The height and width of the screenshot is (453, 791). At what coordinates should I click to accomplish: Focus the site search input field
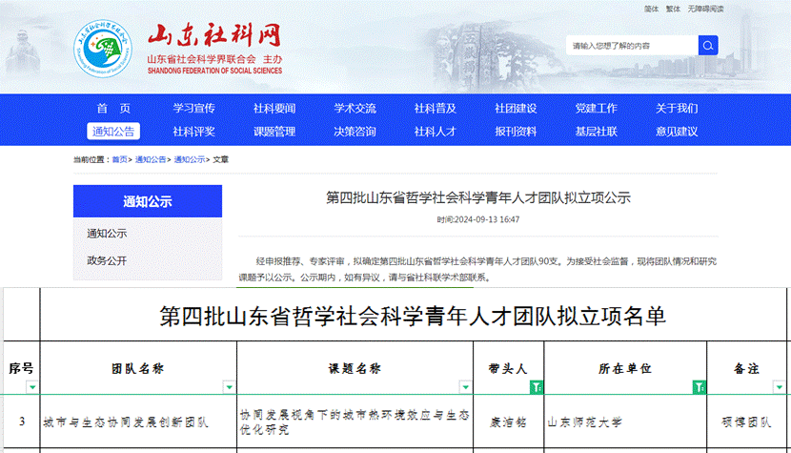click(632, 46)
